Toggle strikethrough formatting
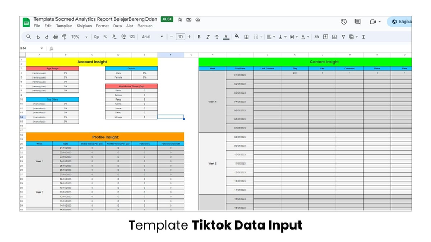 click(x=217, y=37)
